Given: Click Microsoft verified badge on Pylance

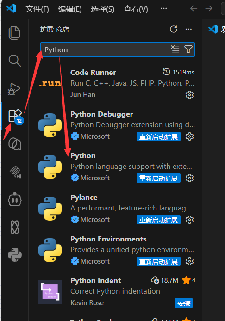Looking at the screenshot, I should point(75,219).
